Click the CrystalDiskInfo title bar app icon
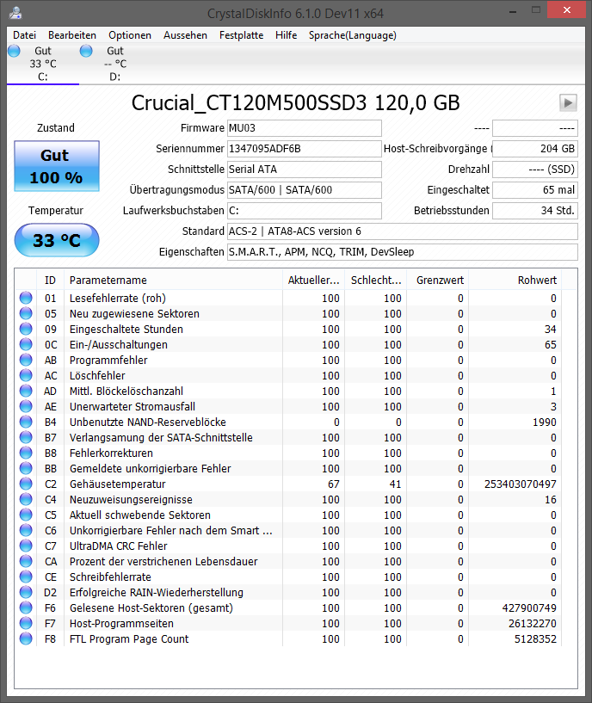The height and width of the screenshot is (703, 592). pyautogui.click(x=15, y=13)
